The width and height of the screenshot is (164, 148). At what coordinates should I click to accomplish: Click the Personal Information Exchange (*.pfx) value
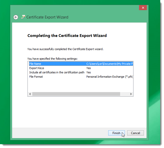110,77
